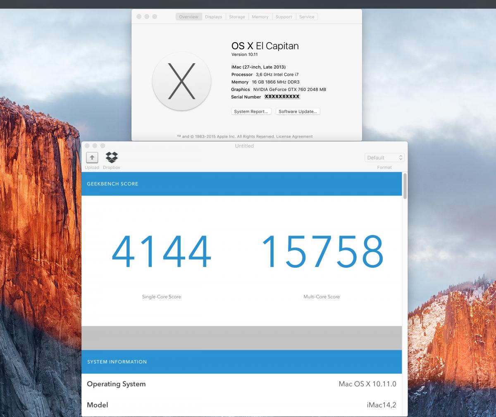The width and height of the screenshot is (496, 417).
Task: Click the Untitled window title
Action: 244,146
